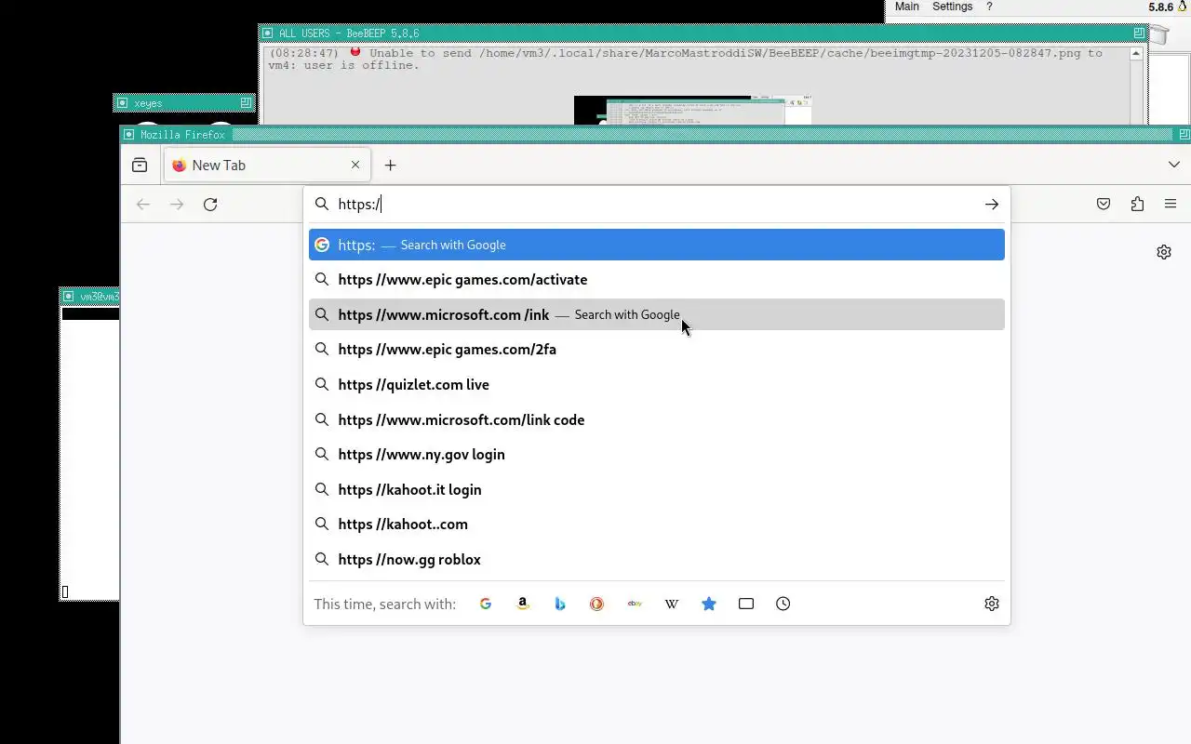This screenshot has width=1191, height=744.
Task: Search bookmarks using the star icon
Action: point(709,604)
